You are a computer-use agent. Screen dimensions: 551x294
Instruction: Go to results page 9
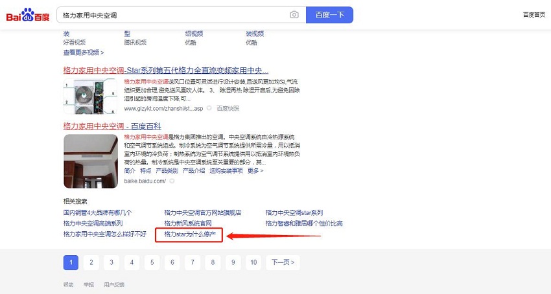(233, 262)
